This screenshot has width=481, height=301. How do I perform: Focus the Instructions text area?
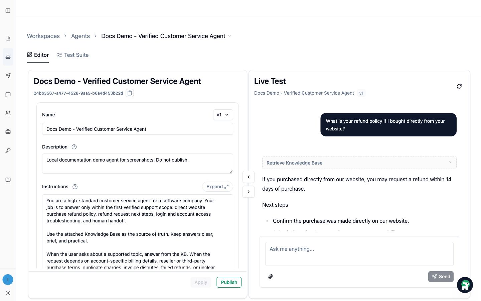coord(138,232)
